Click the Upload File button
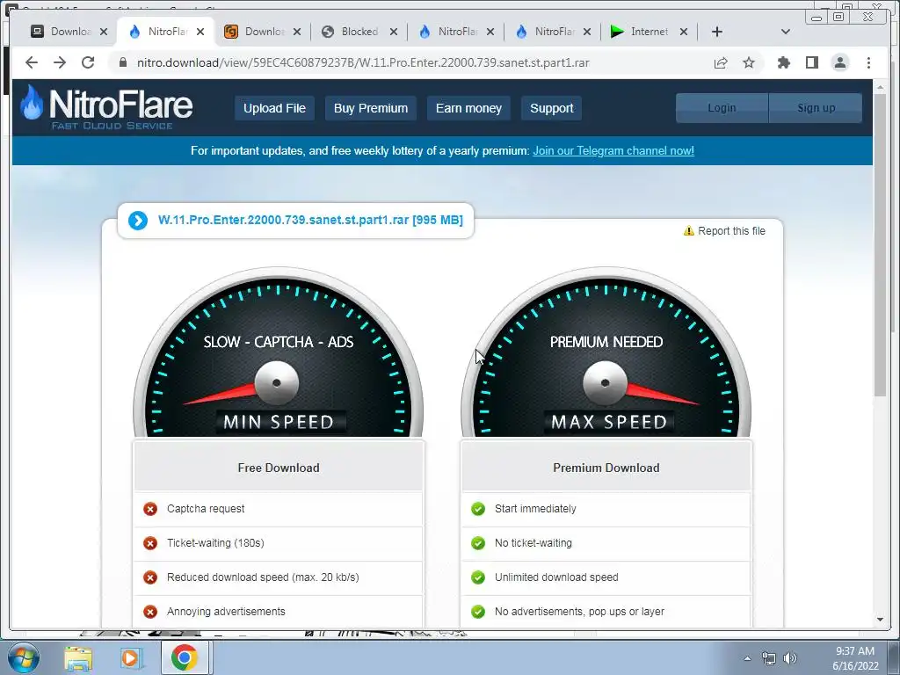Image resolution: width=900 pixels, height=675 pixels. [274, 108]
